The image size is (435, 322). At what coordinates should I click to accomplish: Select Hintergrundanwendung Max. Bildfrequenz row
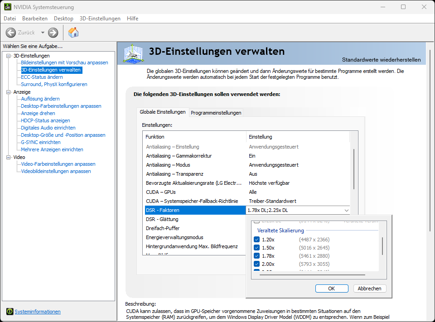click(x=195, y=246)
